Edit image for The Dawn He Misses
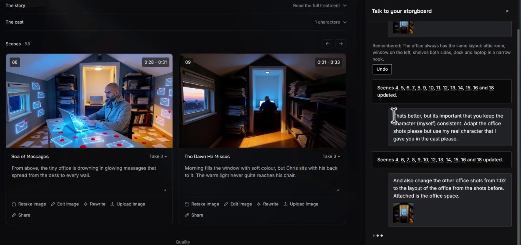This screenshot has height=245, width=521. [x=238, y=204]
